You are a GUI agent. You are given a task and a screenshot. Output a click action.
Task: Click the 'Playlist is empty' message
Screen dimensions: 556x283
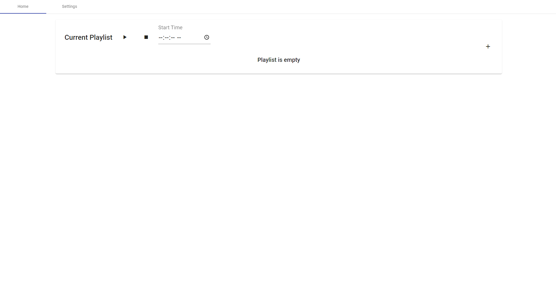point(279,60)
